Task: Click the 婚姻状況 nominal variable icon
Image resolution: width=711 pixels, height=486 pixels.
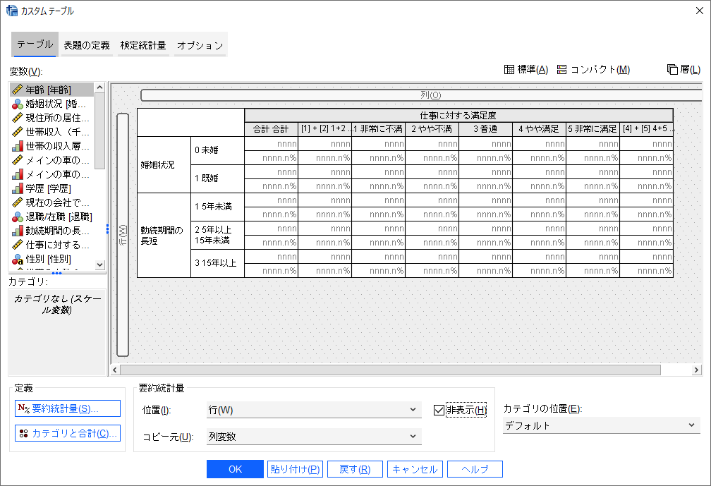Action: point(18,104)
